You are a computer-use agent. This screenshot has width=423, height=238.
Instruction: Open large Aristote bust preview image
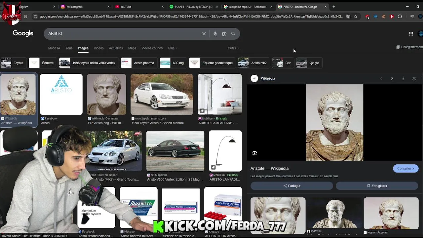pyautogui.click(x=334, y=123)
